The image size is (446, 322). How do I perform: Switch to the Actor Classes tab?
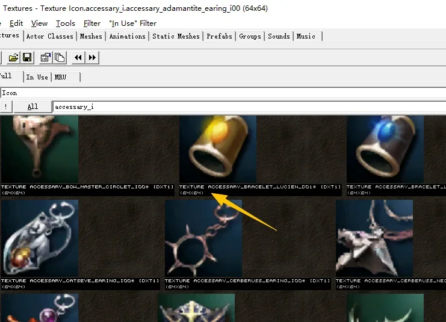point(50,36)
